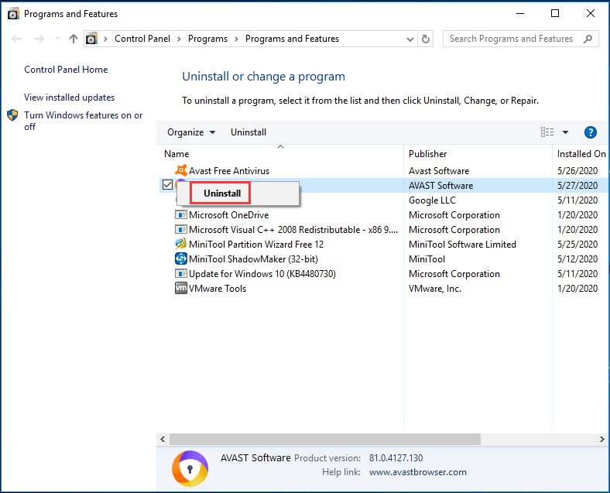Select the Microsoft OneDrive entry
610x493 pixels.
coord(229,214)
